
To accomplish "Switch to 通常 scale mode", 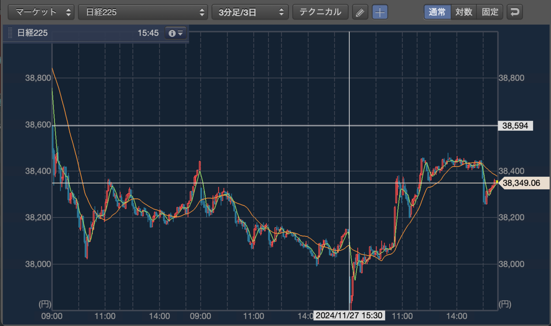I will tap(437, 12).
